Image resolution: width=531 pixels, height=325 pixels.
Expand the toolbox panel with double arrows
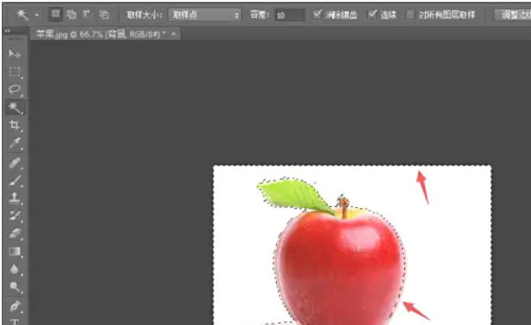7,31
